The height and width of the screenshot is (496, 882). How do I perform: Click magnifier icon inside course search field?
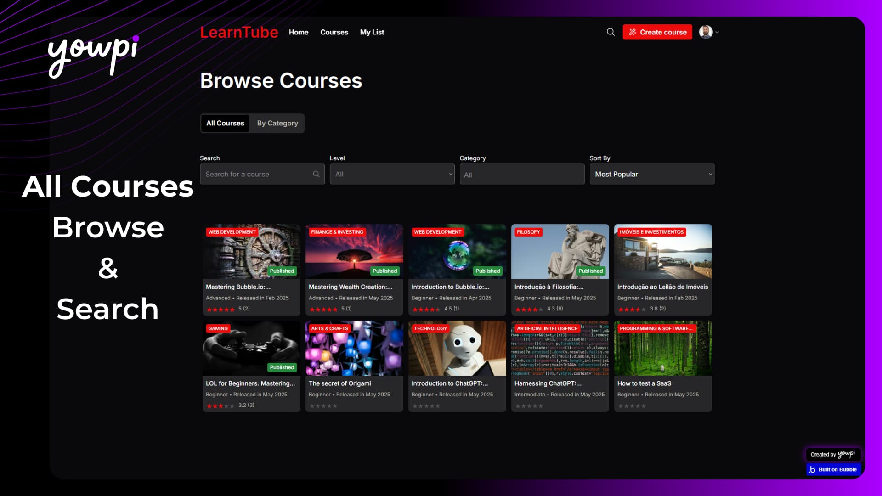pos(316,174)
